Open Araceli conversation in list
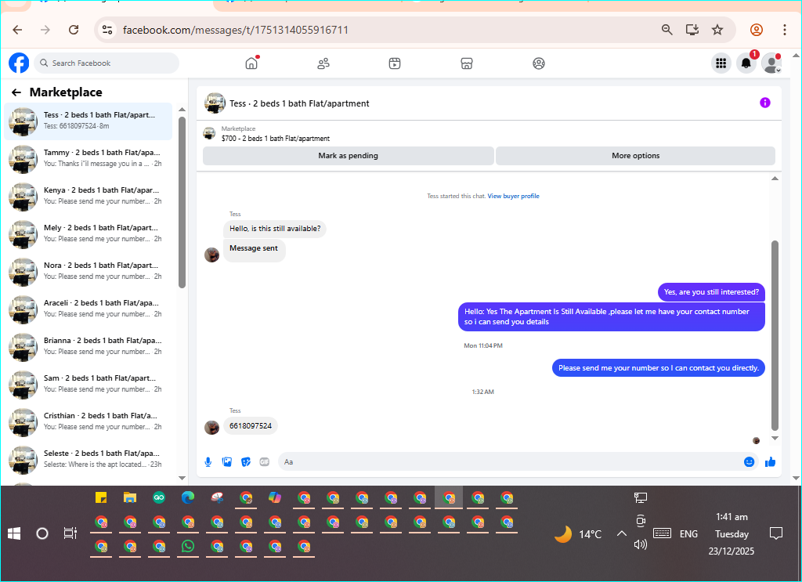Viewport: 802px width, 582px height. pos(88,309)
